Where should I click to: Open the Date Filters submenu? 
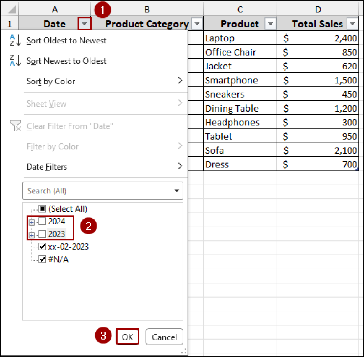tap(46, 167)
